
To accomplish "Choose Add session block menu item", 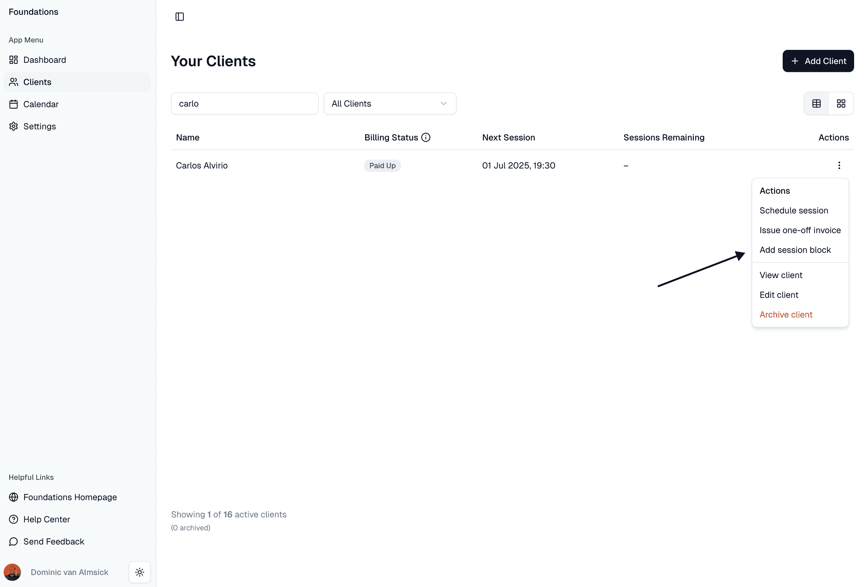I will point(795,250).
